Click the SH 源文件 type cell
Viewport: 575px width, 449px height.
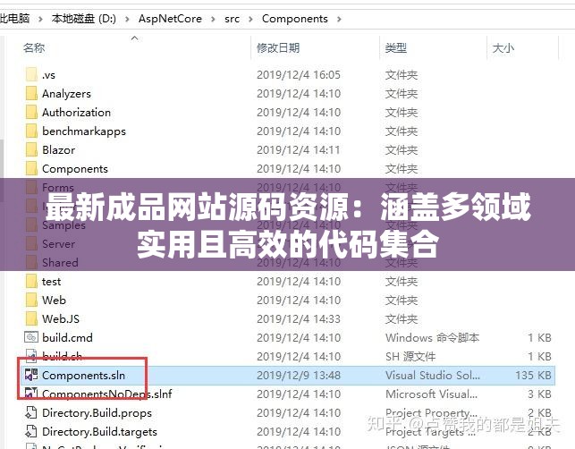click(x=410, y=356)
